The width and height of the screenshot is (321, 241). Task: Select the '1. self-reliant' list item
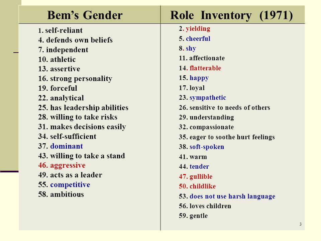pyautogui.click(x=61, y=30)
